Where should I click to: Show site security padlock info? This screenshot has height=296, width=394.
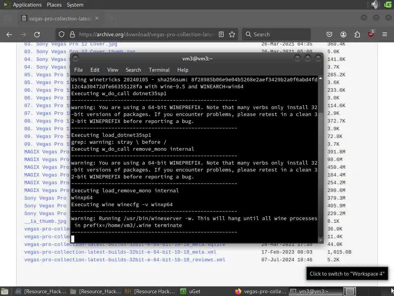(x=72, y=34)
